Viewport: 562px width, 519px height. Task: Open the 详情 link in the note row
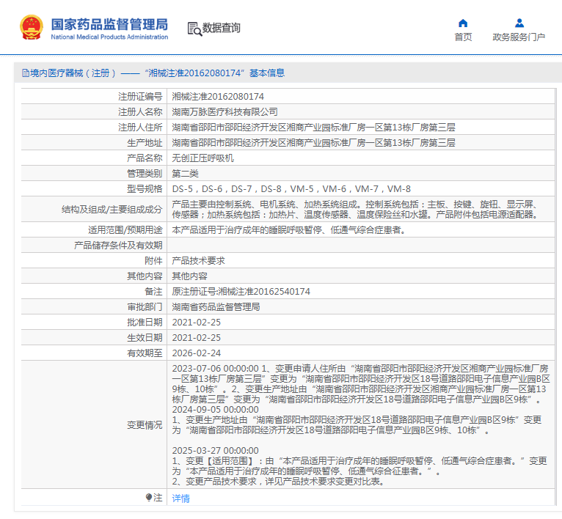(x=180, y=498)
